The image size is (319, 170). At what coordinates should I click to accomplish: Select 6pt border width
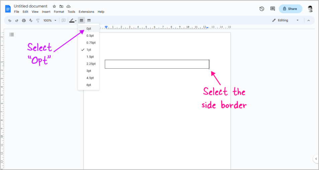point(89,85)
